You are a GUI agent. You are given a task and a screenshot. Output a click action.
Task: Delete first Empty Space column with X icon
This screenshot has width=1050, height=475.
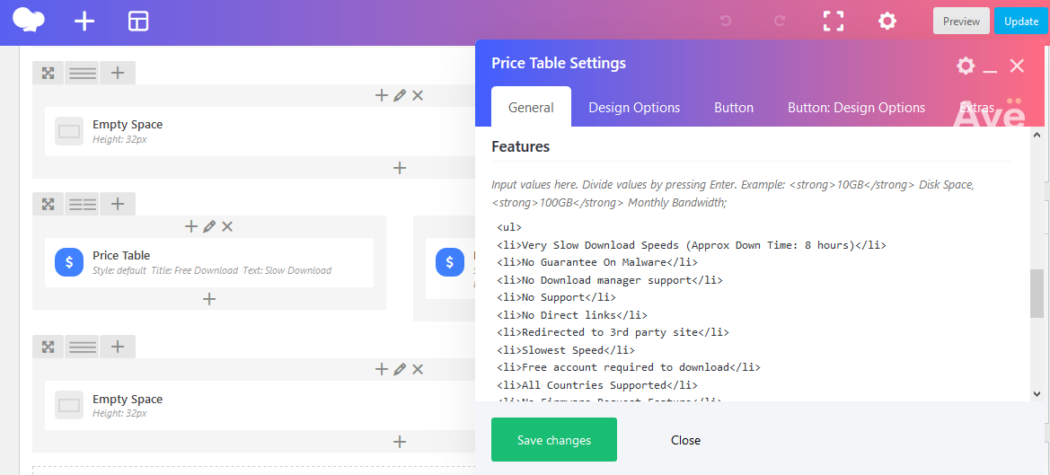pos(418,96)
